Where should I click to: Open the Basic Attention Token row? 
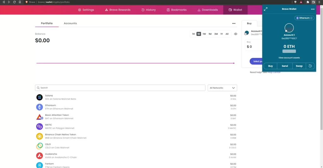(136, 117)
